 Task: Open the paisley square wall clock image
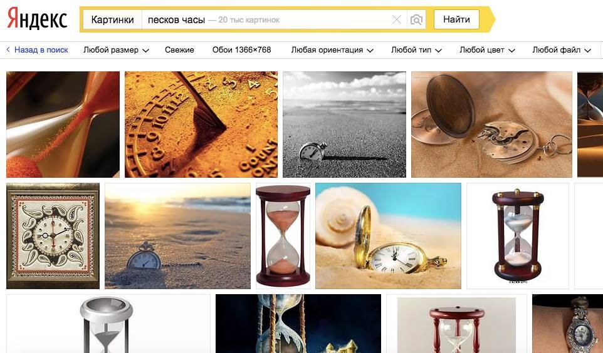coord(53,236)
